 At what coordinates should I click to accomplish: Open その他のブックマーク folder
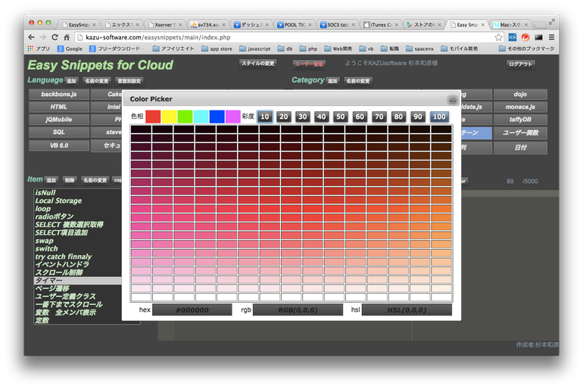[x=527, y=48]
